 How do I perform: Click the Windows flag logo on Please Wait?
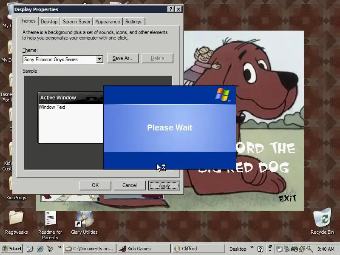[x=223, y=94]
